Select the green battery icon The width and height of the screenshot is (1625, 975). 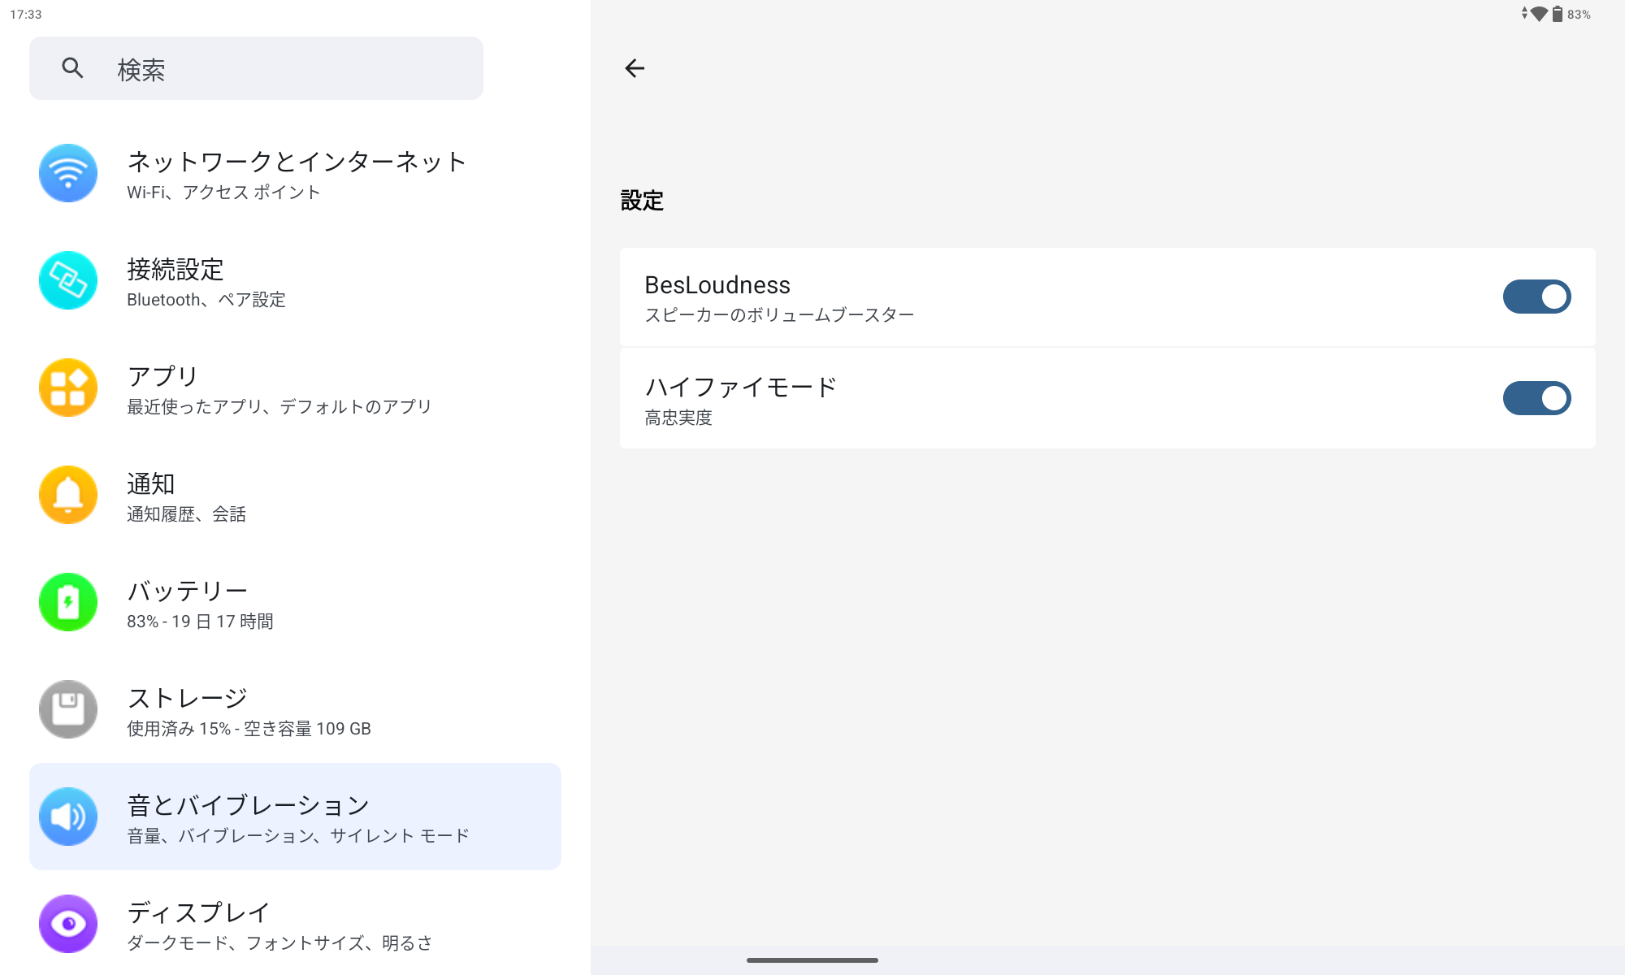coord(68,602)
